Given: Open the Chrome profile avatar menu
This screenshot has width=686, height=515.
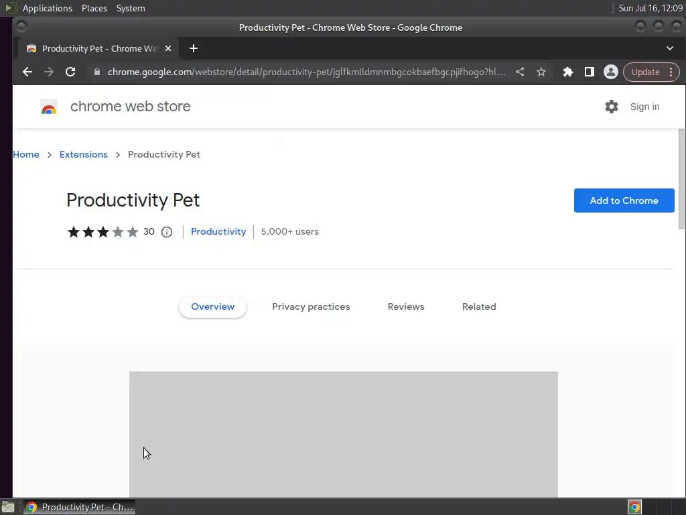Looking at the screenshot, I should coord(611,72).
